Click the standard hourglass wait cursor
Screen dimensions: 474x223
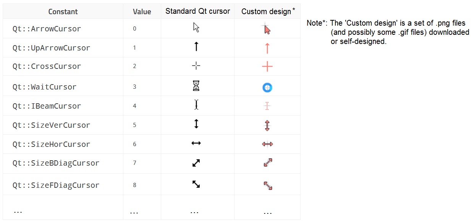click(x=196, y=86)
